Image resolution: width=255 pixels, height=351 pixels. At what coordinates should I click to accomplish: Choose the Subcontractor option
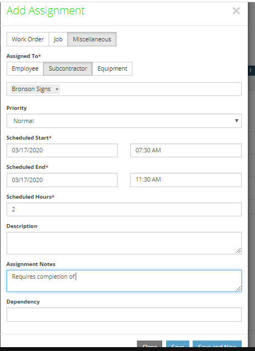(67, 68)
